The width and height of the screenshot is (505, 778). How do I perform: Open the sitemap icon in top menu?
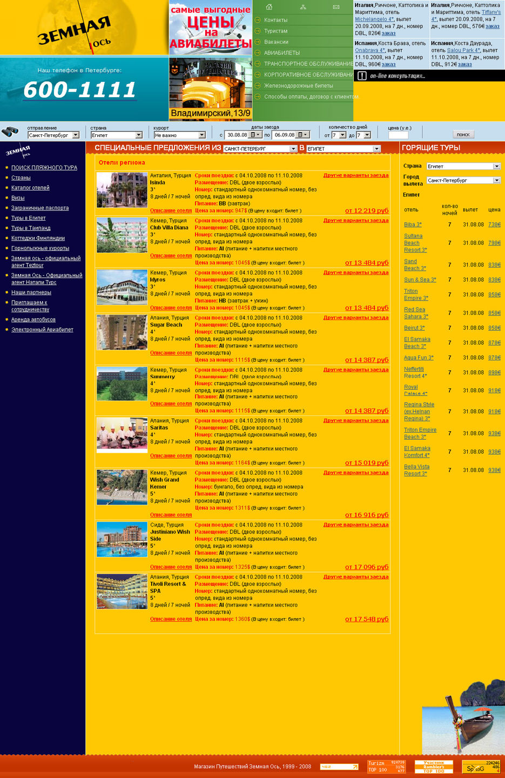303,7
